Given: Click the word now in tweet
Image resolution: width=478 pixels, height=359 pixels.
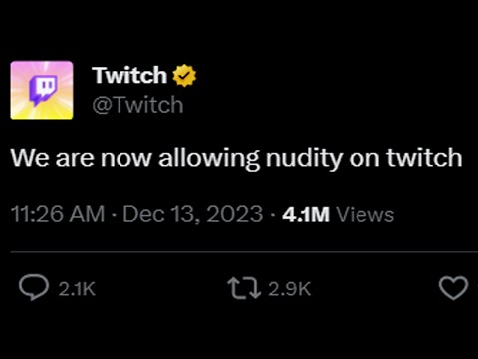Looking at the screenshot, I should click(126, 159).
